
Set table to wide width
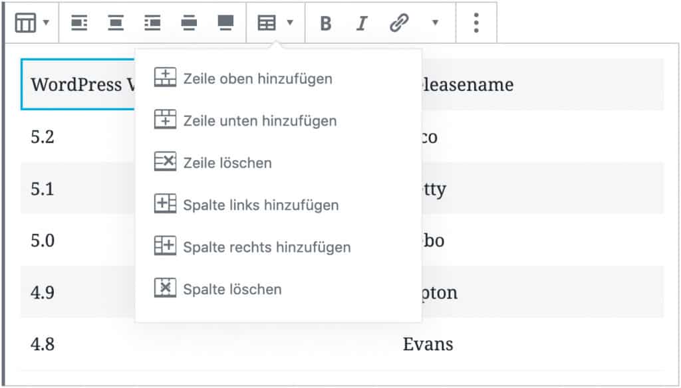click(189, 23)
